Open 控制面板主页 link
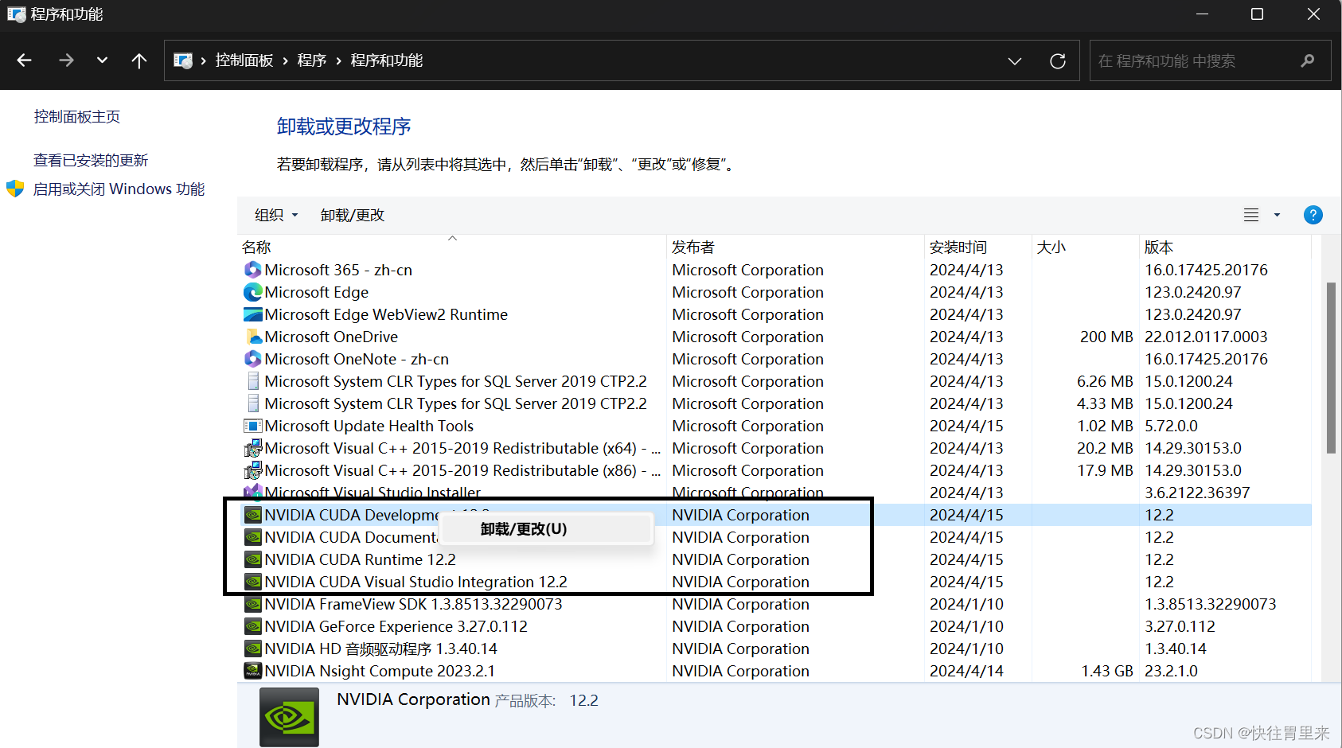This screenshot has width=1342, height=748. 77,117
